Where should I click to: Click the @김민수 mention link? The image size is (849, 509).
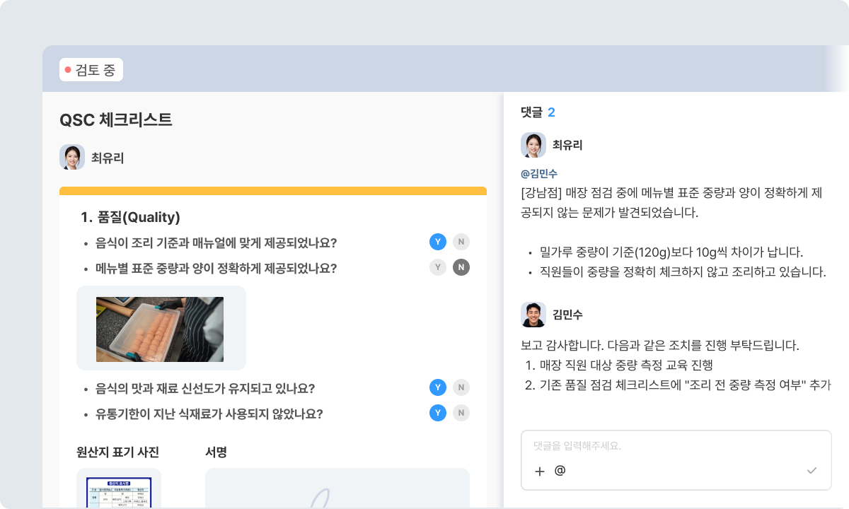pos(539,173)
